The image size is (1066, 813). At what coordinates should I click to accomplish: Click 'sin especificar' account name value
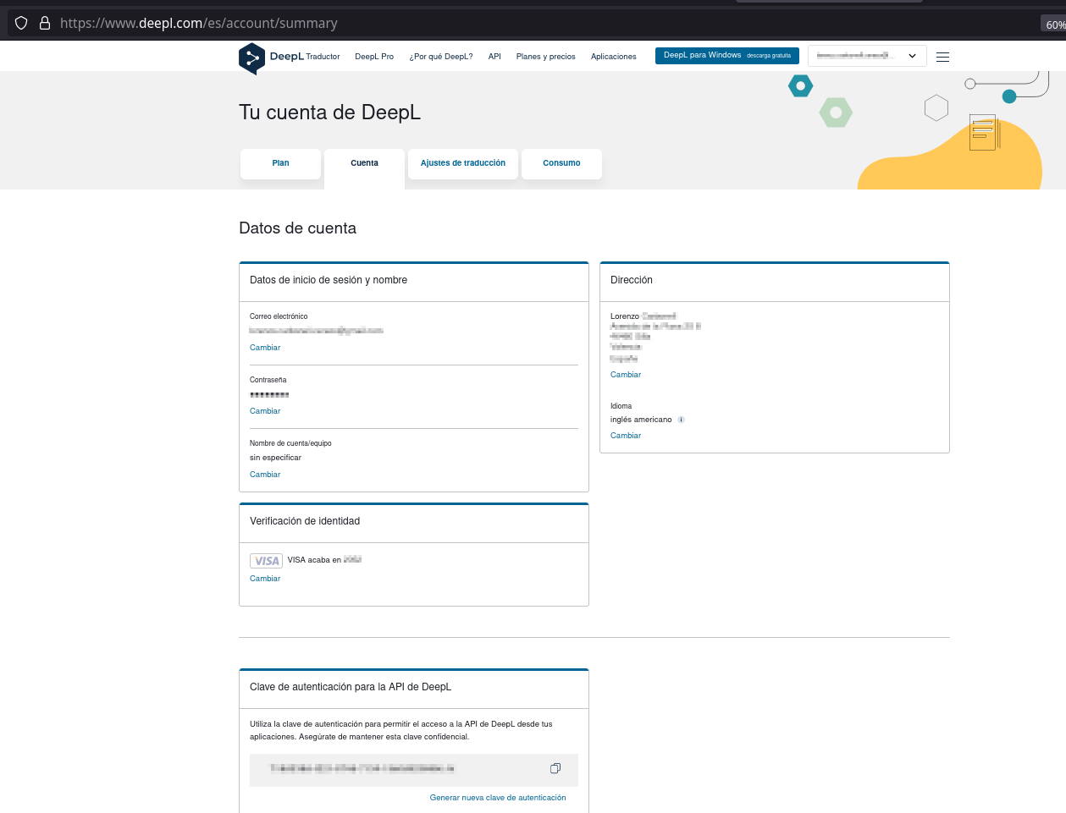[x=275, y=458]
